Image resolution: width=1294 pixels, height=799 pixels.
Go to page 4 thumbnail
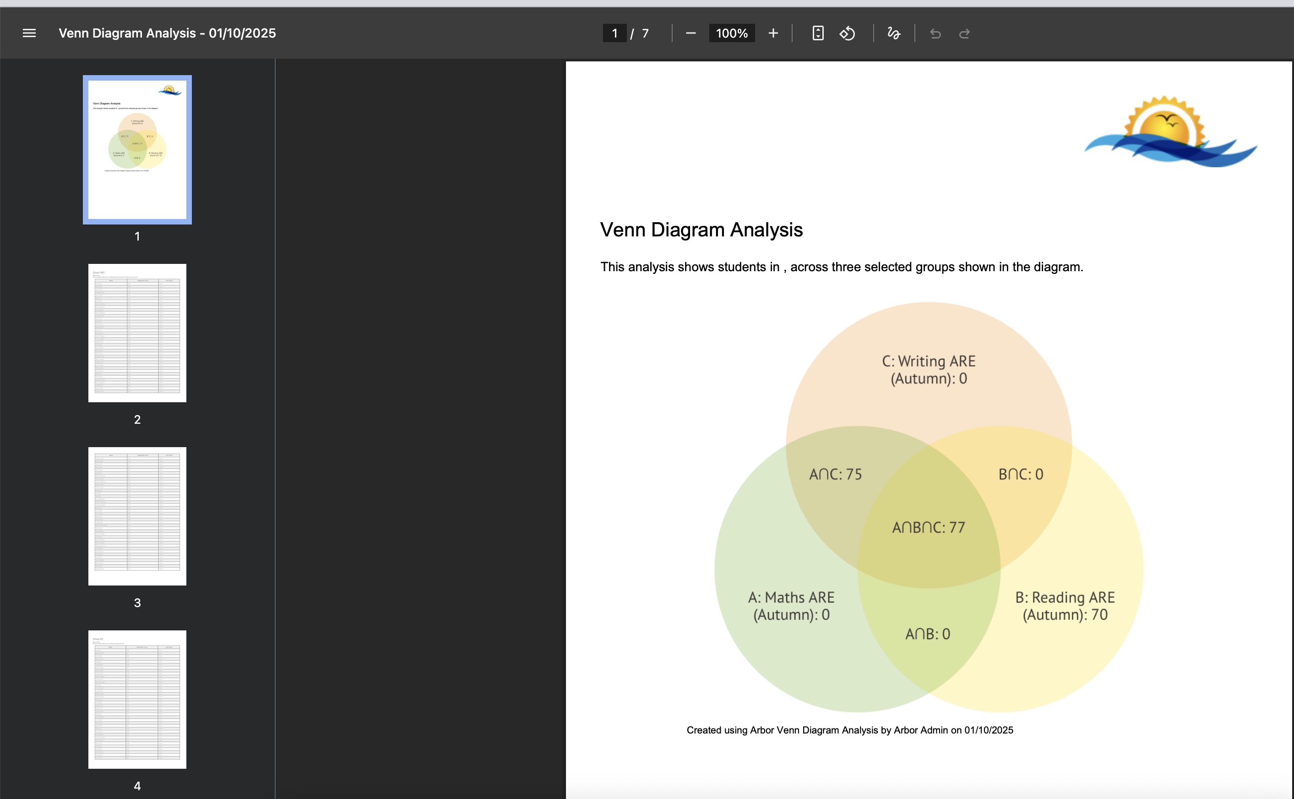pyautogui.click(x=137, y=699)
